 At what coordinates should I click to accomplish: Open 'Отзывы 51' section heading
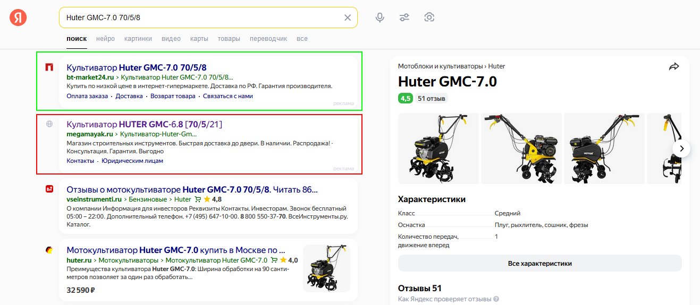tap(420, 289)
